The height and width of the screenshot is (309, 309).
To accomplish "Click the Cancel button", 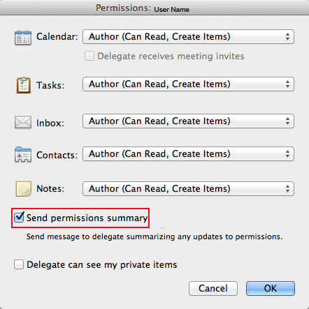I will click(213, 288).
